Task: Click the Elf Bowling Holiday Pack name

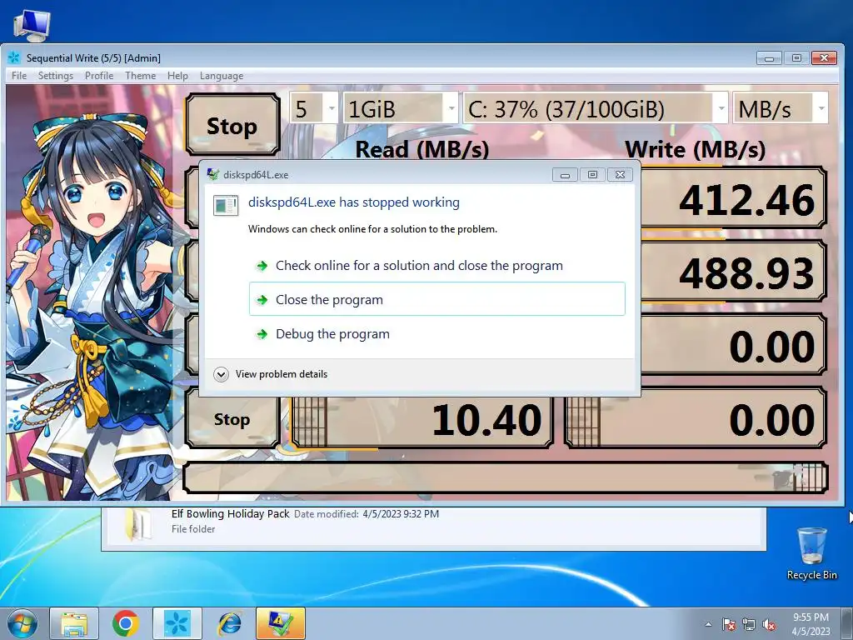Action: pyautogui.click(x=230, y=513)
